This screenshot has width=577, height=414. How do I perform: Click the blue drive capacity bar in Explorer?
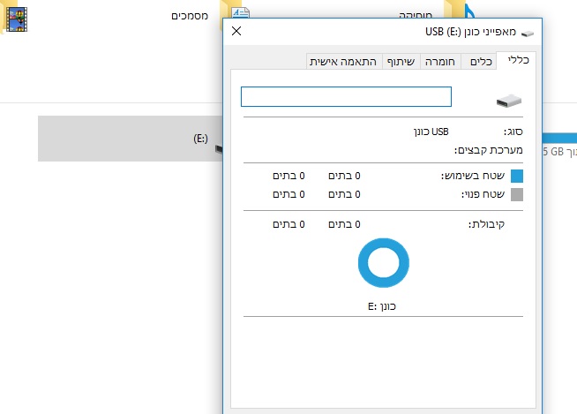click(559, 139)
